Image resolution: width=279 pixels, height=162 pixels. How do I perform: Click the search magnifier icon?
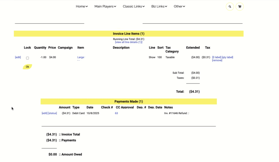click(230, 7)
